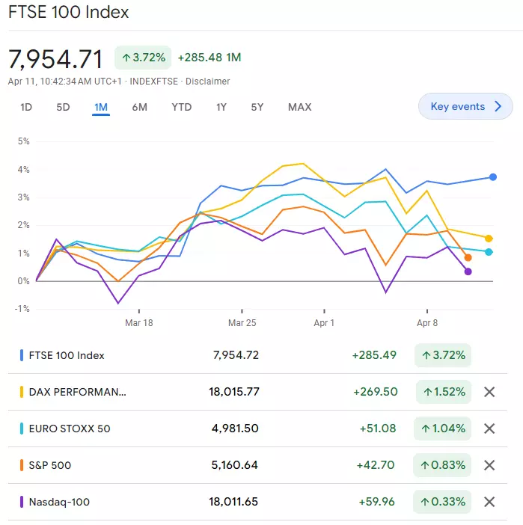Screen dimensions: 523x525
Task: Click the purple color marker beside Nasdaq-100
Action: [22, 502]
